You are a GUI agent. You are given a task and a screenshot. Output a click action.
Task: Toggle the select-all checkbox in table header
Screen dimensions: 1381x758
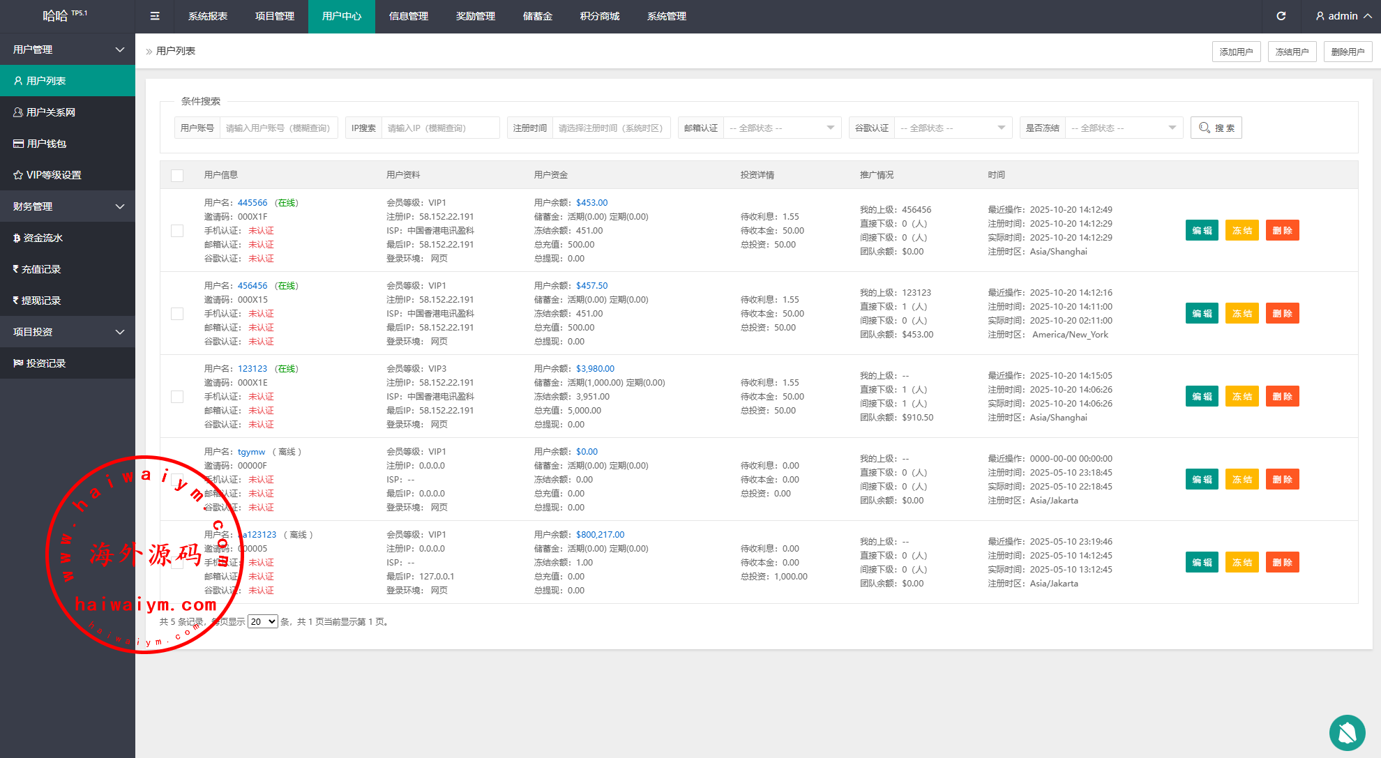pyautogui.click(x=177, y=175)
